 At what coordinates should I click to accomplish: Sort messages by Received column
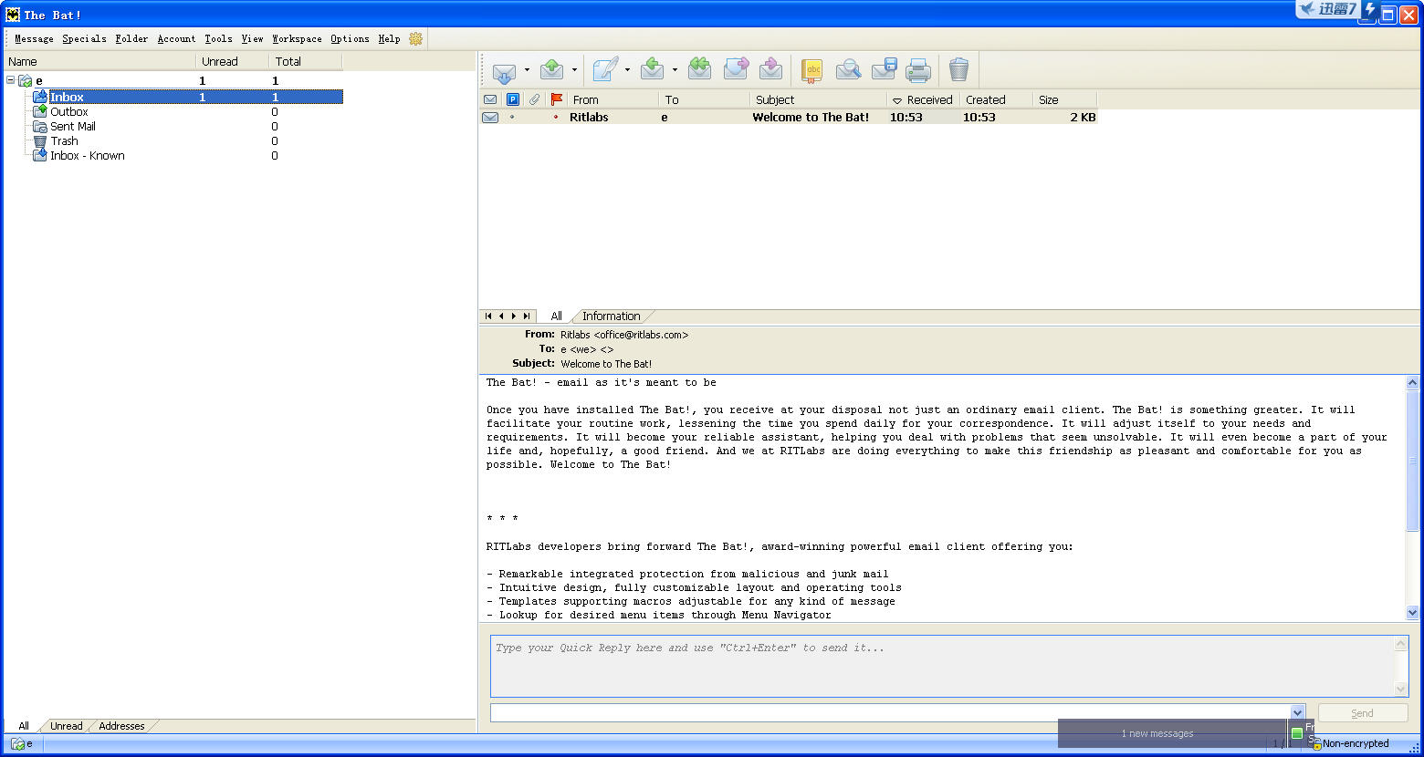924,99
